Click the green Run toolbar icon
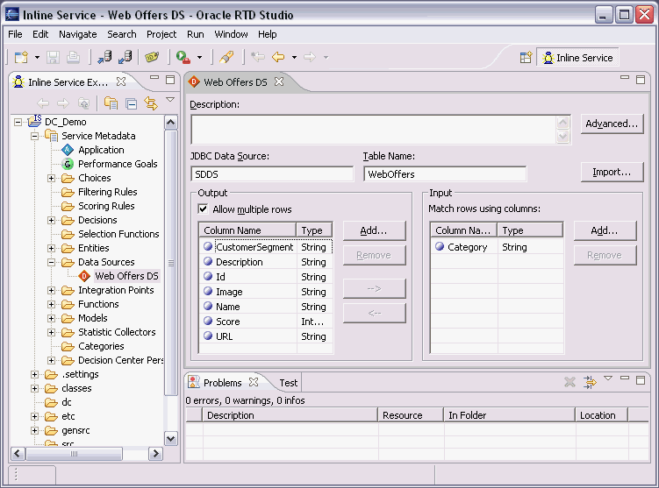659x488 pixels. (x=183, y=57)
